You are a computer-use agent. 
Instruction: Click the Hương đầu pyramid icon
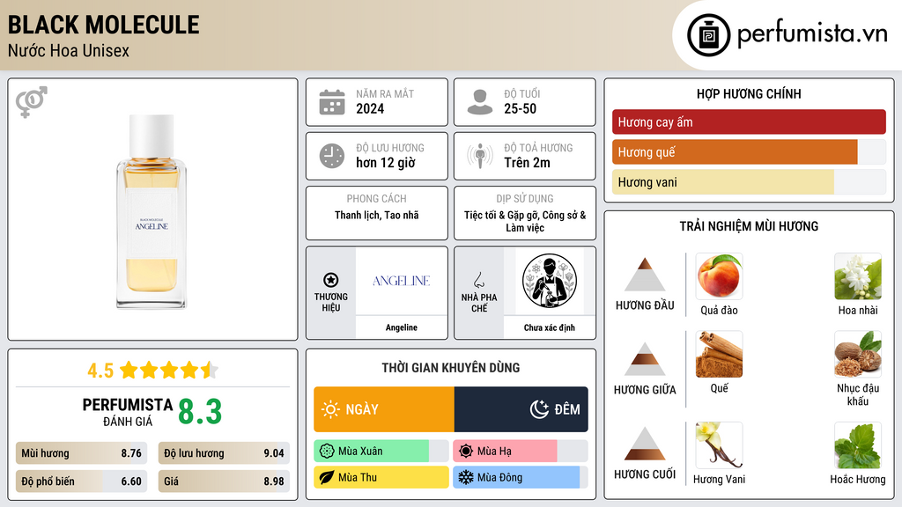coord(645,275)
